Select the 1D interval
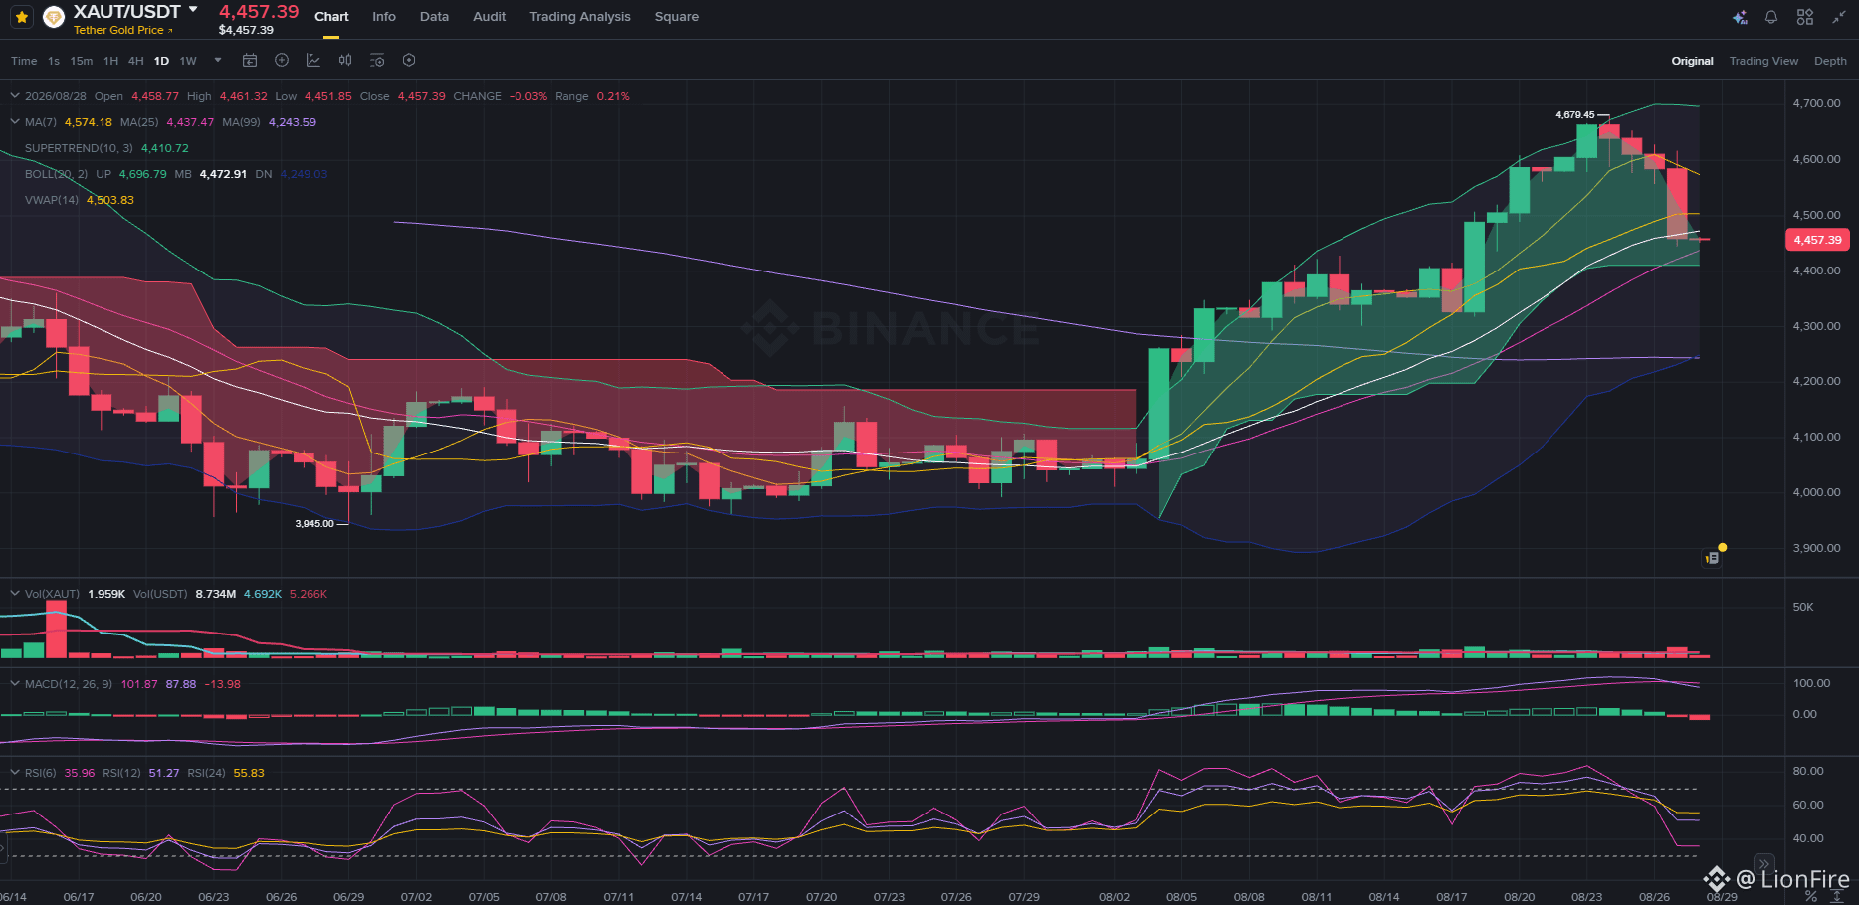Viewport: 1859px width, 905px height. tap(161, 61)
